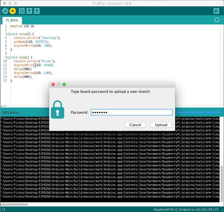This screenshot has height=212, width=224.
Task: Click the console horizontal scrollbar thumb
Action: point(14,204)
